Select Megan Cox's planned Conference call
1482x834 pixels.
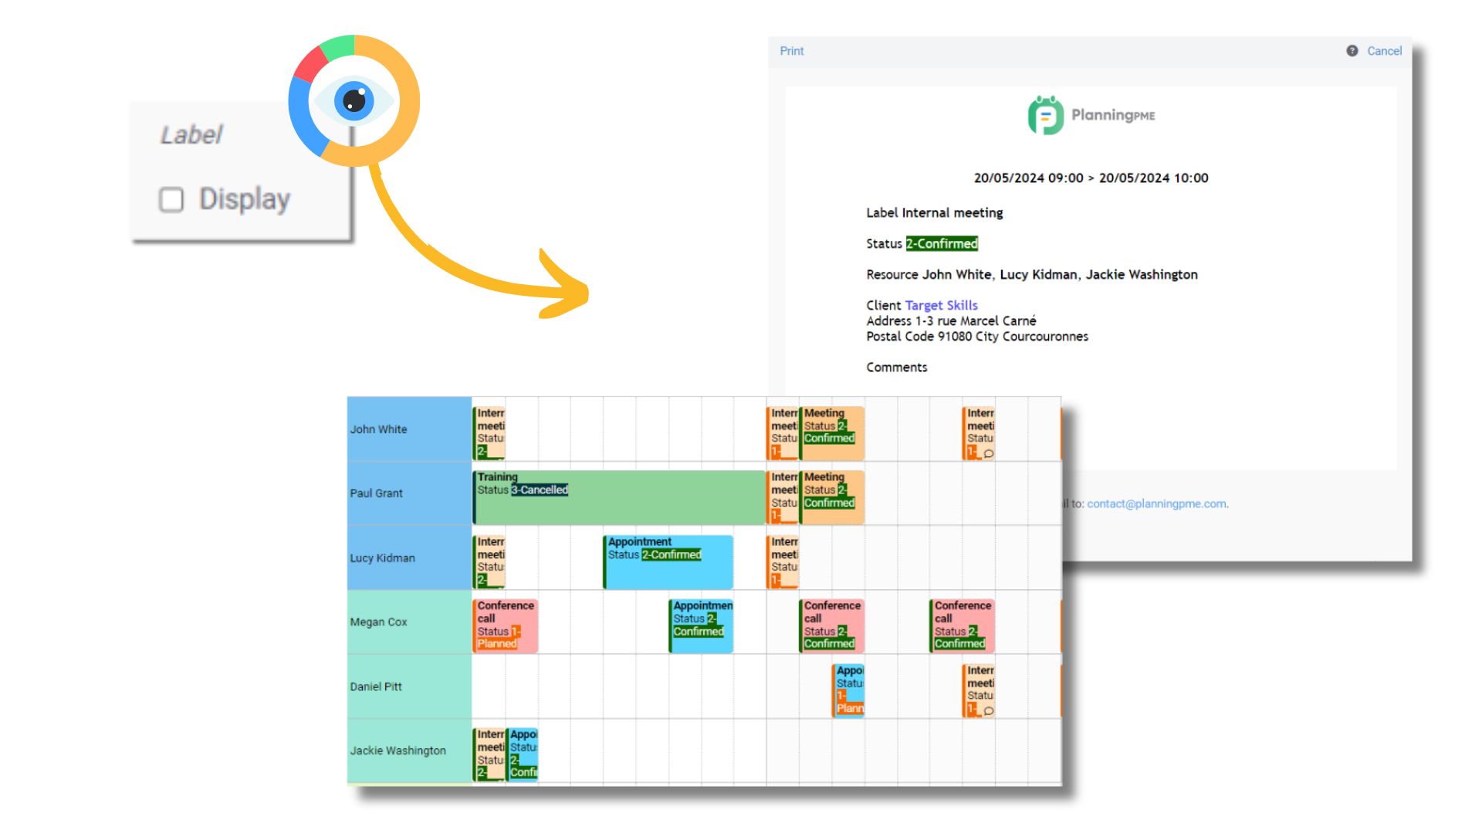pyautogui.click(x=505, y=624)
